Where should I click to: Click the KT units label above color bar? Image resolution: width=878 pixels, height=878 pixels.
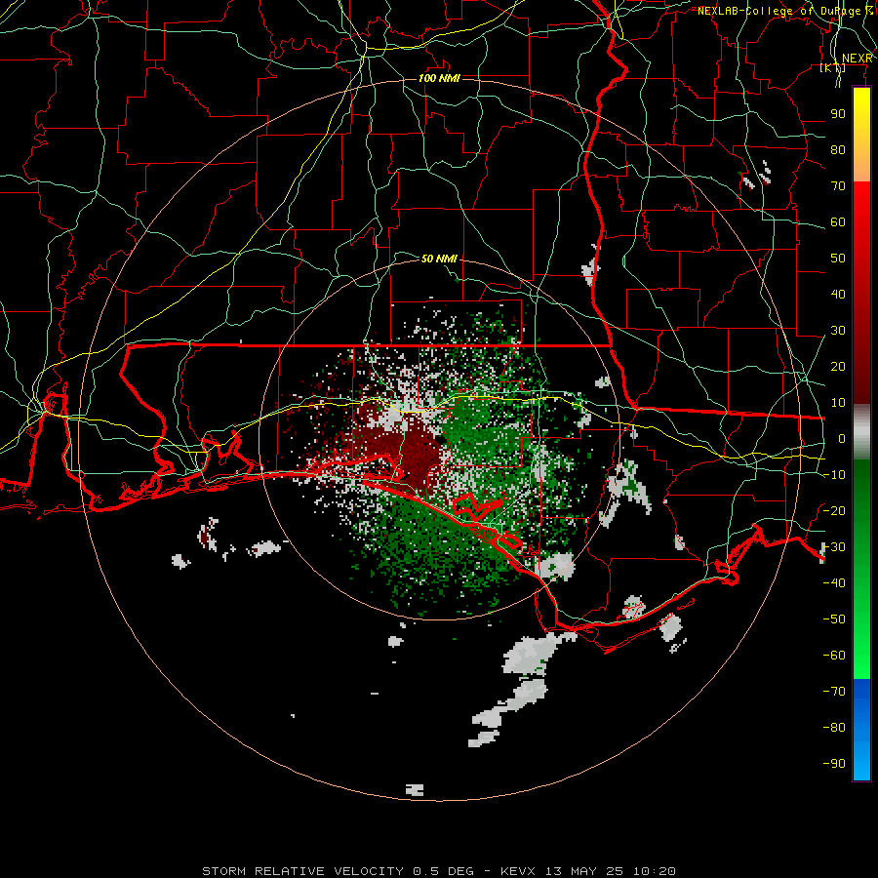point(833,68)
